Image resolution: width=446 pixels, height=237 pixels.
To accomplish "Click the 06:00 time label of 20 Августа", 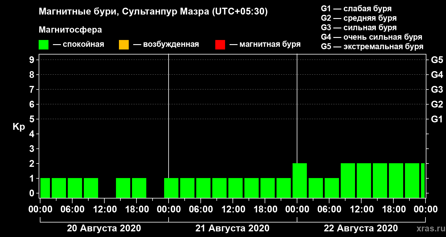I will pos(72,209).
